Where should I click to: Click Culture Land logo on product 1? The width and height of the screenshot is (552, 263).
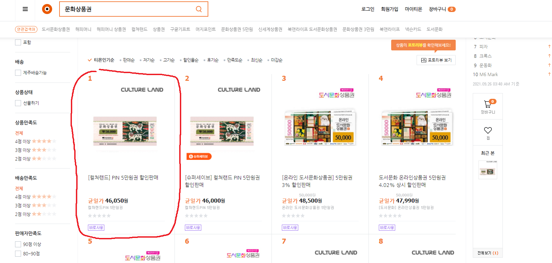pos(142,90)
